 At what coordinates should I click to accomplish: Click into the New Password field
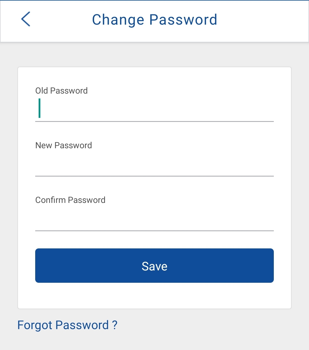click(x=154, y=163)
